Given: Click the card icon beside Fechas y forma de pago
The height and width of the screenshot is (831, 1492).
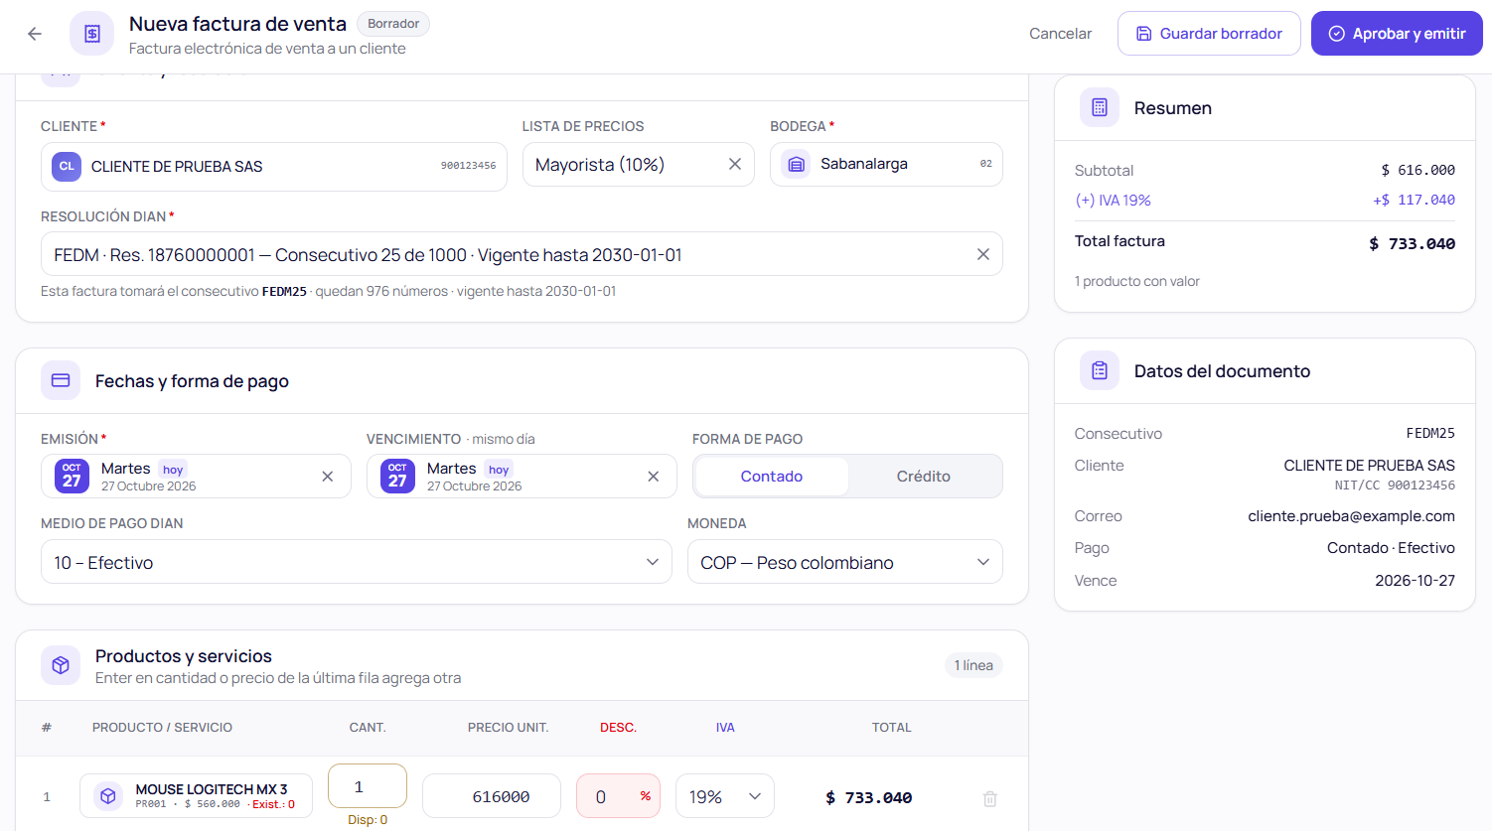Looking at the screenshot, I should (61, 380).
